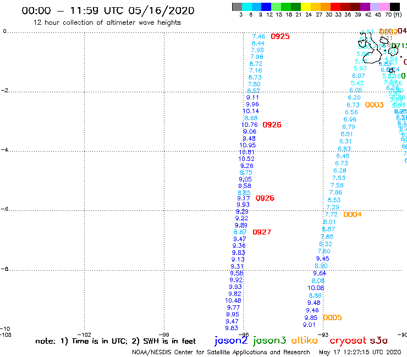407x357 pixels.
Task: Click the black swatch at the scale's end
Action: click(x=394, y=7)
